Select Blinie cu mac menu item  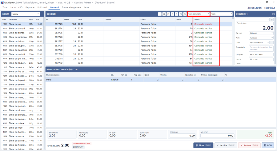point(22,128)
